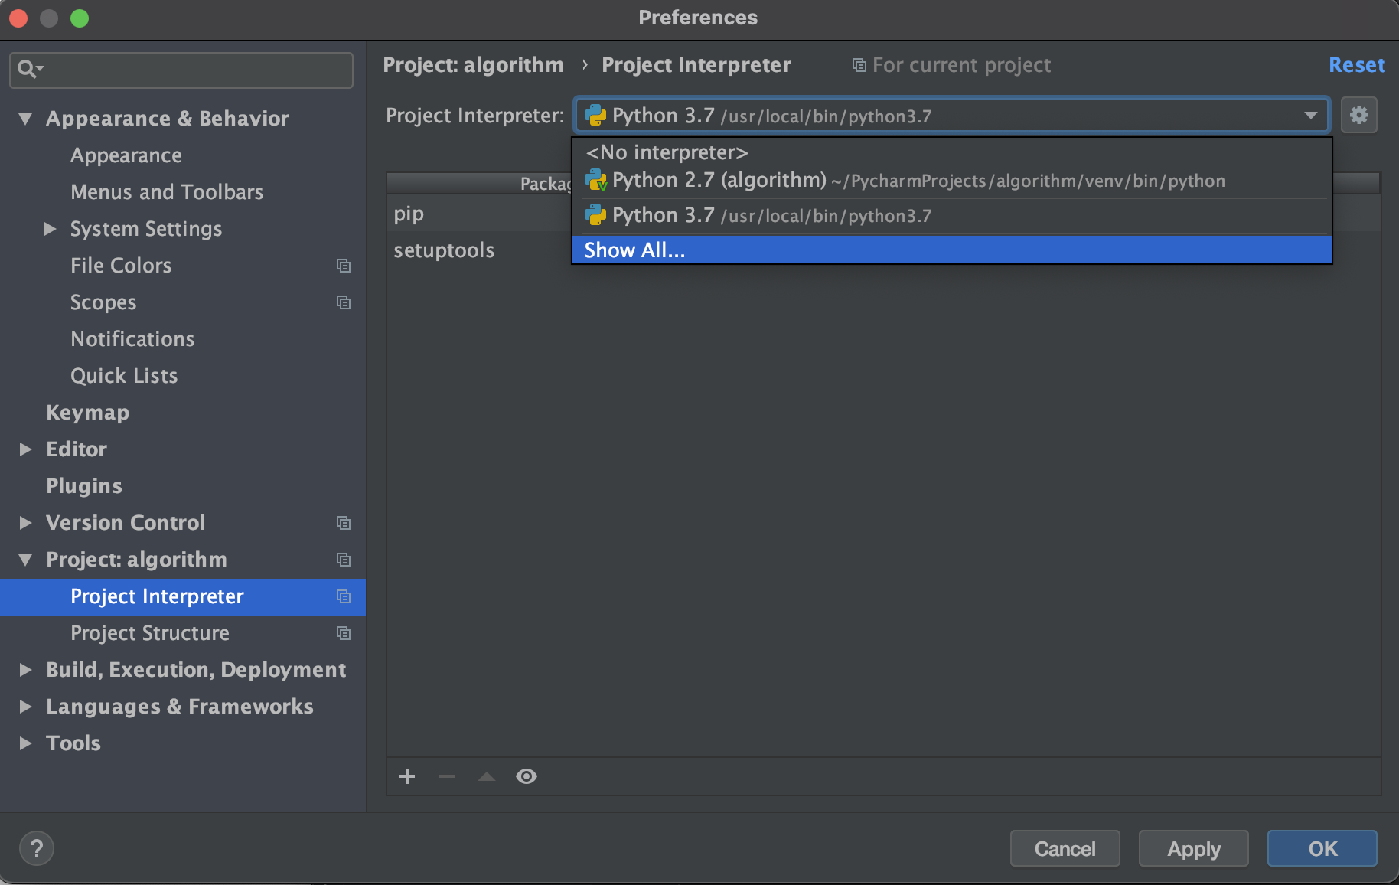Open Notifications settings

pyautogui.click(x=132, y=339)
